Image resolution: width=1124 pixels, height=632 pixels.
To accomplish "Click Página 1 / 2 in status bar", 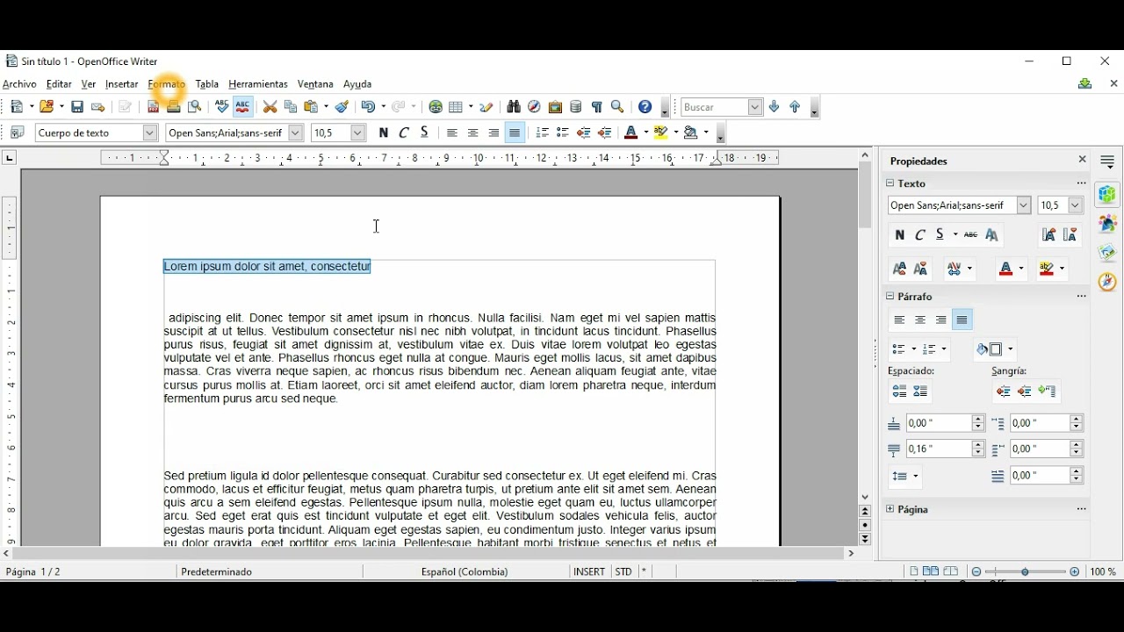I will coord(33,572).
